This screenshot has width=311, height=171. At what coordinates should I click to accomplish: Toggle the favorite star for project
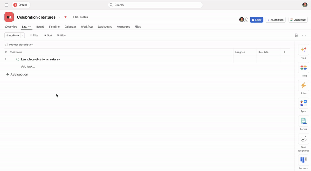65,17
